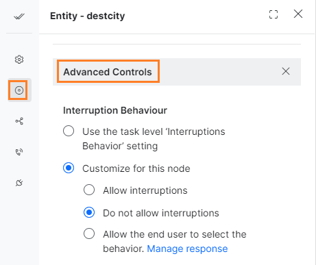Click the double check mark sidebar icon
The width and height of the screenshot is (316, 265).
[x=19, y=16]
